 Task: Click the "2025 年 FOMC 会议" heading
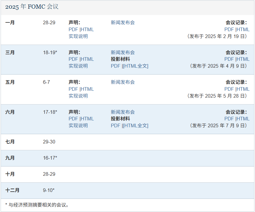coord(32,7)
